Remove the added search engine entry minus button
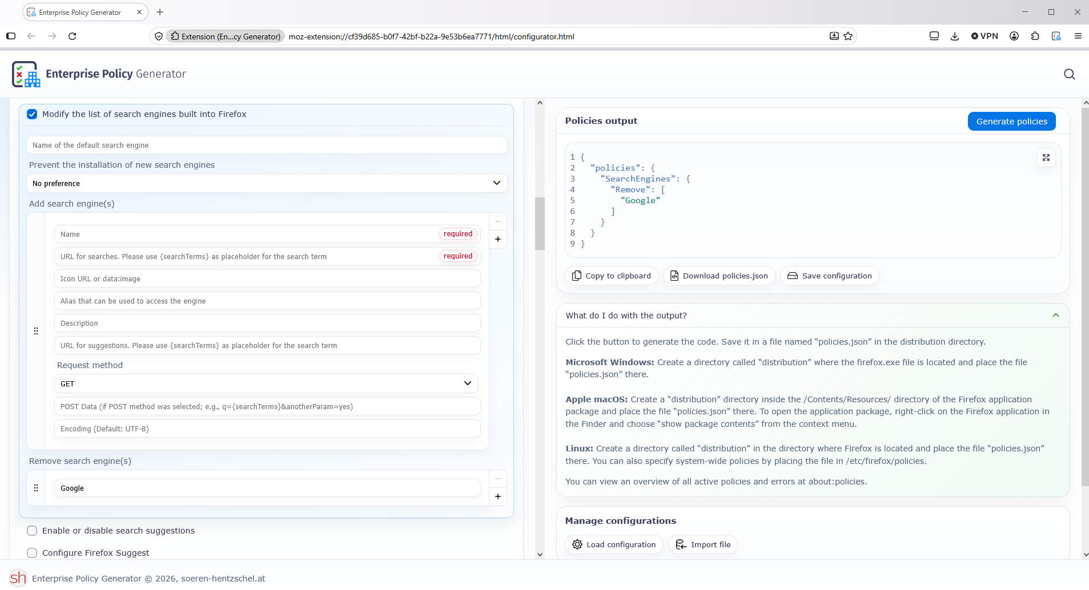 pos(498,221)
